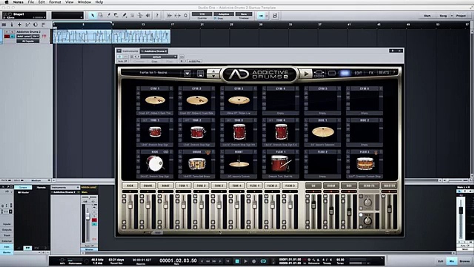474x267 pixels.
Task: Click the Song button at top right
Action: (x=443, y=16)
